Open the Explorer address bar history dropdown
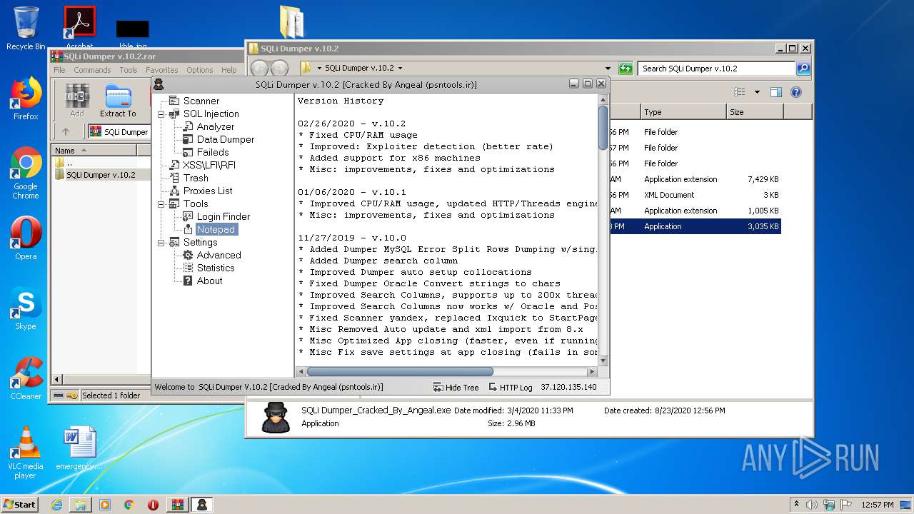Image resolution: width=914 pixels, height=514 pixels. 608,69
